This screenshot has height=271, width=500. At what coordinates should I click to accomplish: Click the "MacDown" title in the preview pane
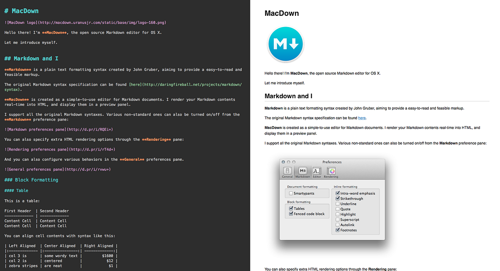(282, 13)
